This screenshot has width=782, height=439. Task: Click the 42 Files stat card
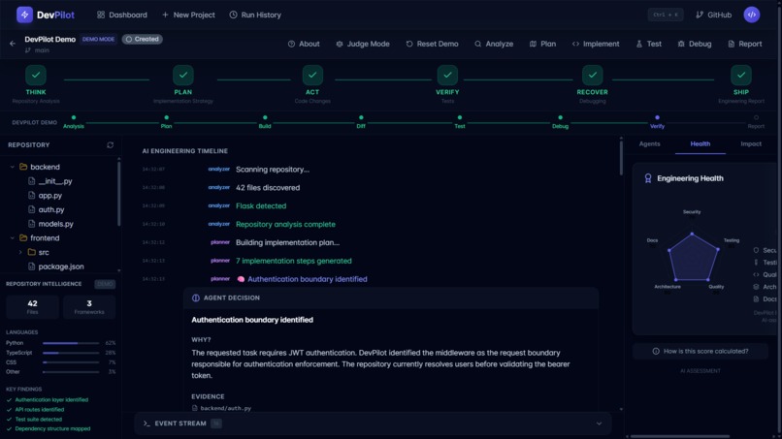32,306
